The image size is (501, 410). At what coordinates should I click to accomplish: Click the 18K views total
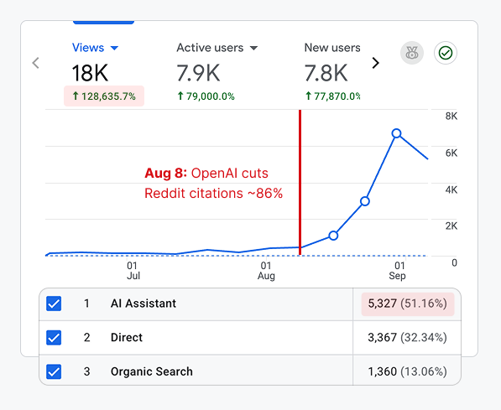[x=90, y=73]
